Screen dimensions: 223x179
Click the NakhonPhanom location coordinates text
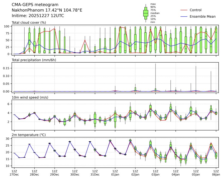(x=47, y=10)
